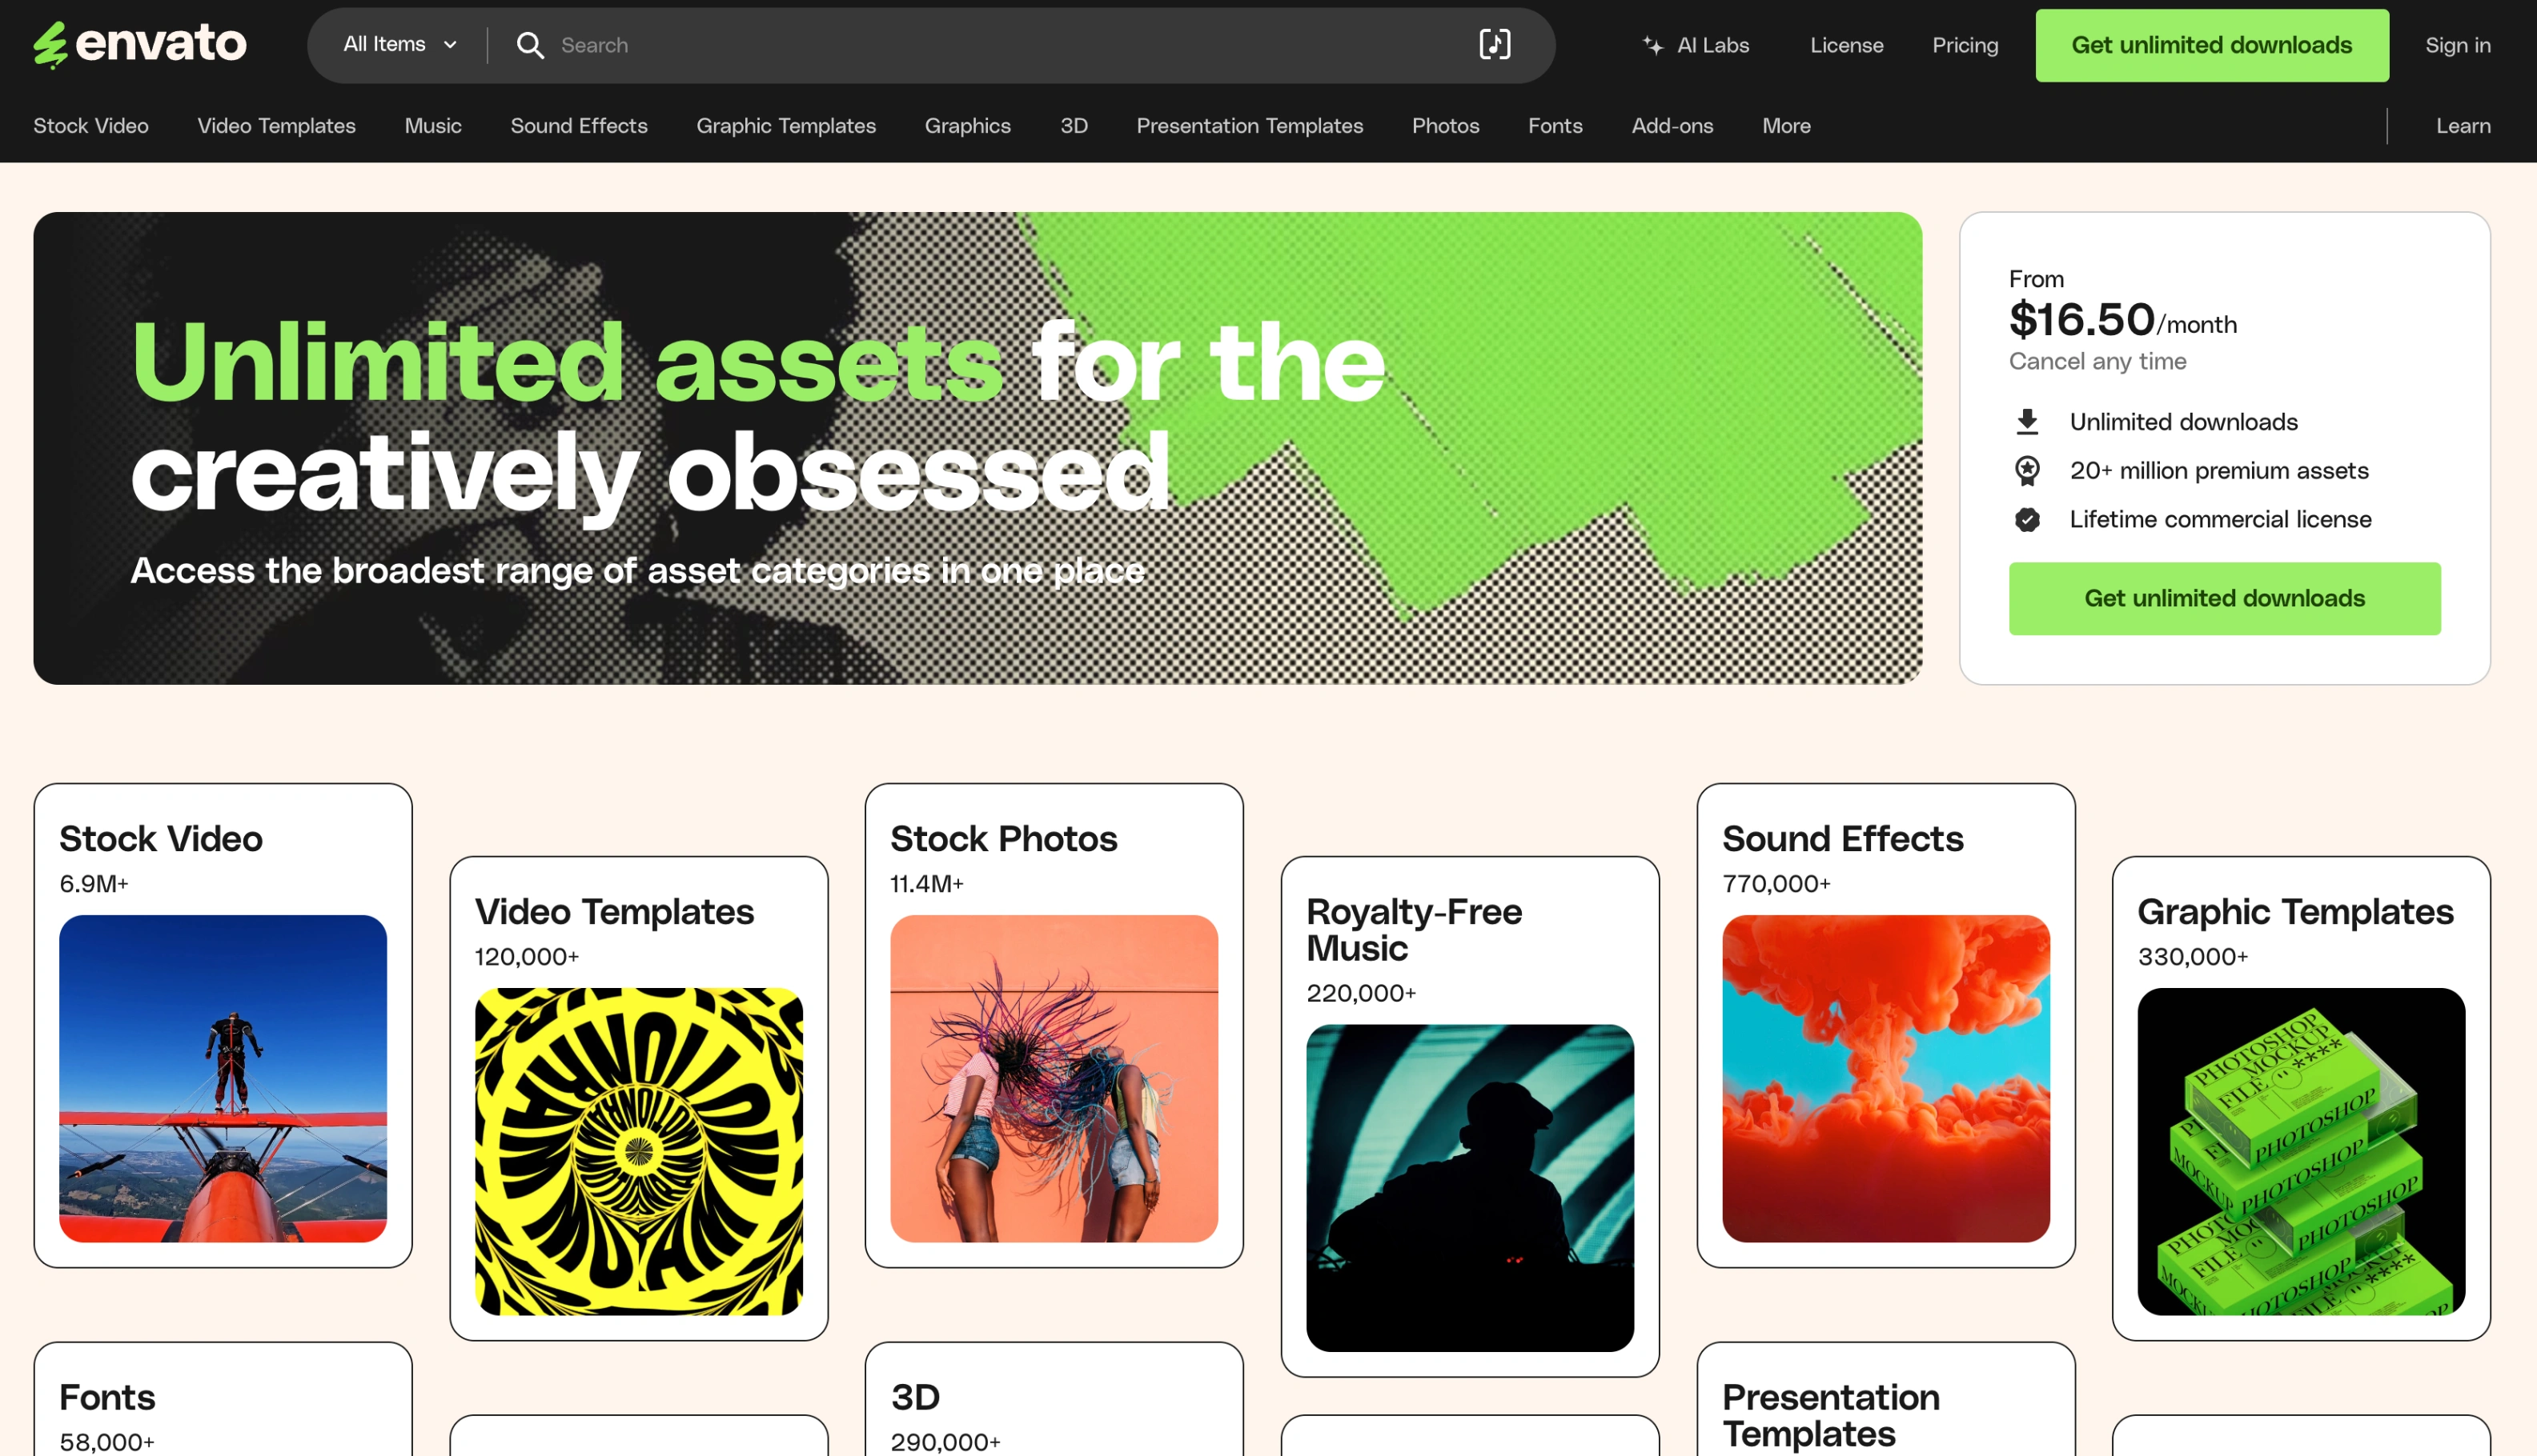
Task: Open AI Labs
Action: tap(1696, 45)
